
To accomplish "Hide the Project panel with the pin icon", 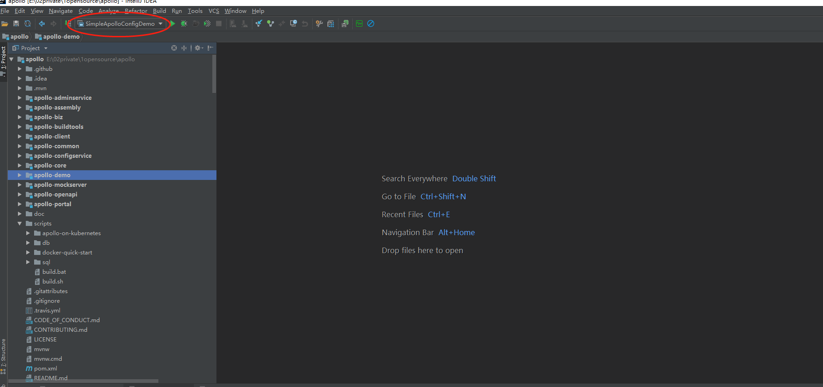I will coord(210,48).
